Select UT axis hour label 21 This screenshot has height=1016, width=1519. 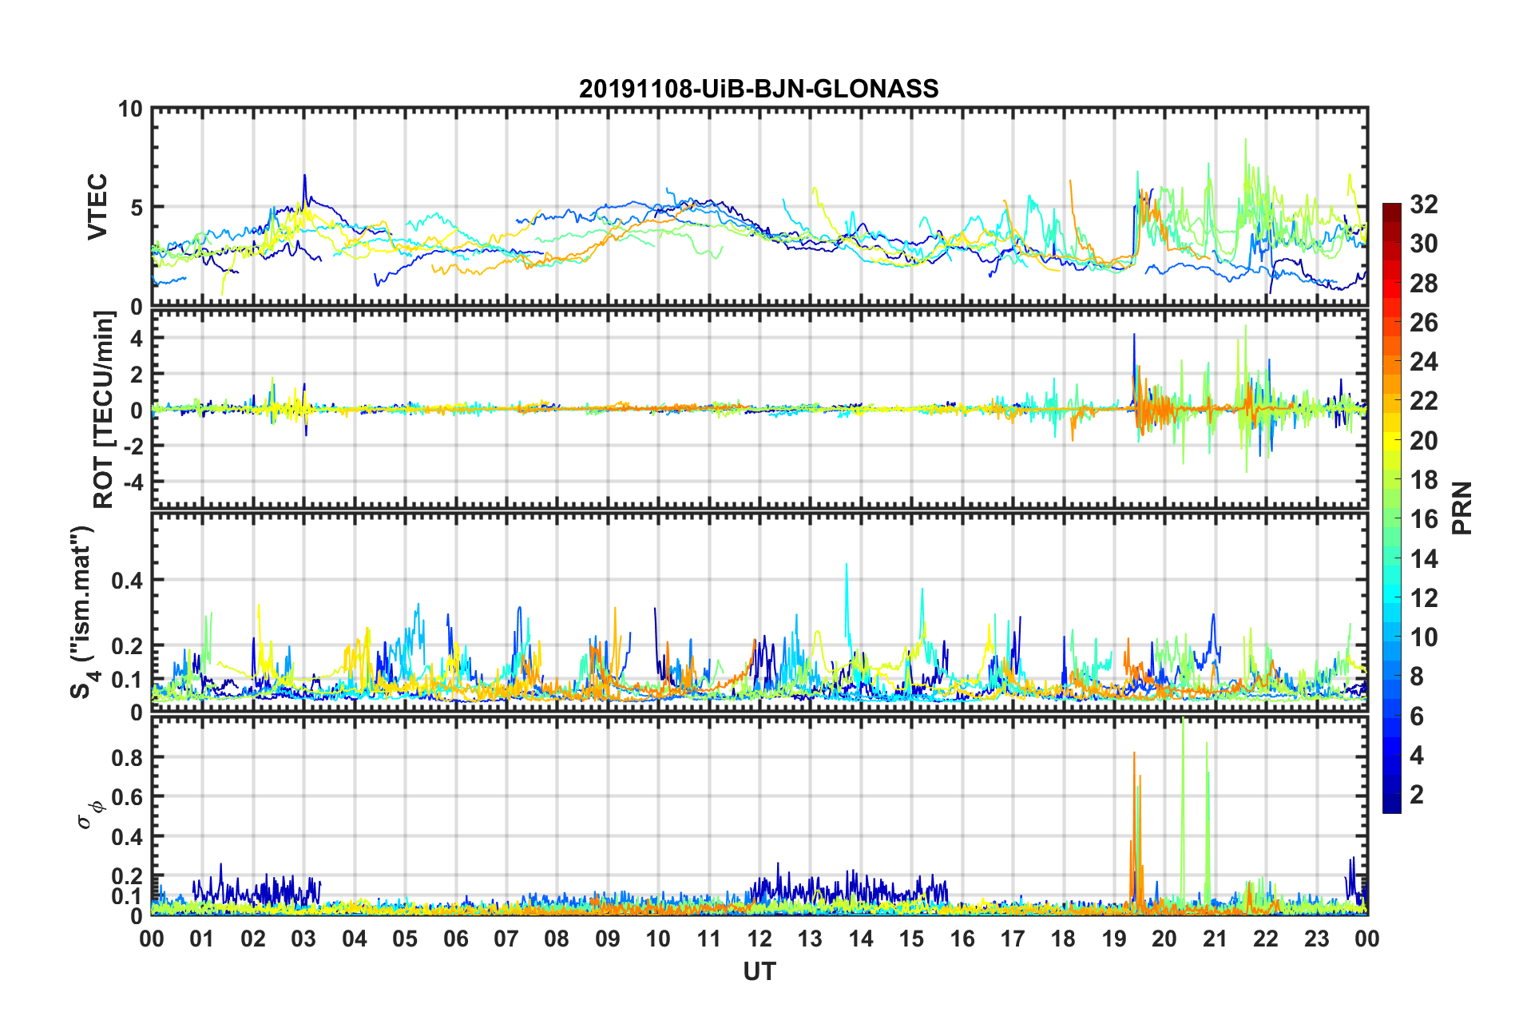pyautogui.click(x=1216, y=939)
